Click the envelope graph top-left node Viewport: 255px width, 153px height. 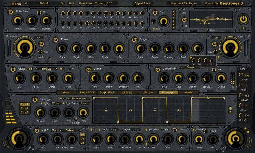(x=94, y=98)
